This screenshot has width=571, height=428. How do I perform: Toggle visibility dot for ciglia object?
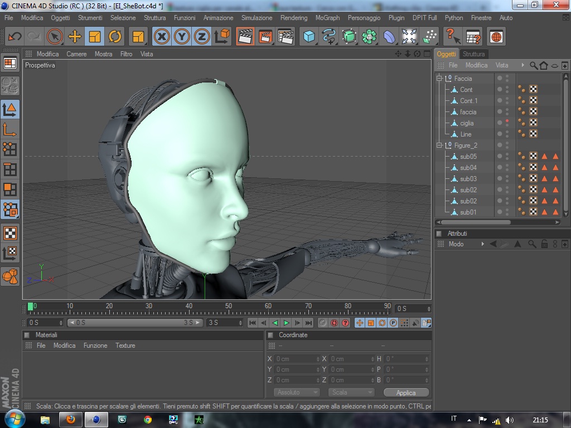click(x=507, y=121)
